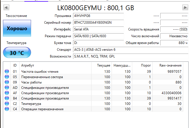Click status orb beside Температура row

7,104
